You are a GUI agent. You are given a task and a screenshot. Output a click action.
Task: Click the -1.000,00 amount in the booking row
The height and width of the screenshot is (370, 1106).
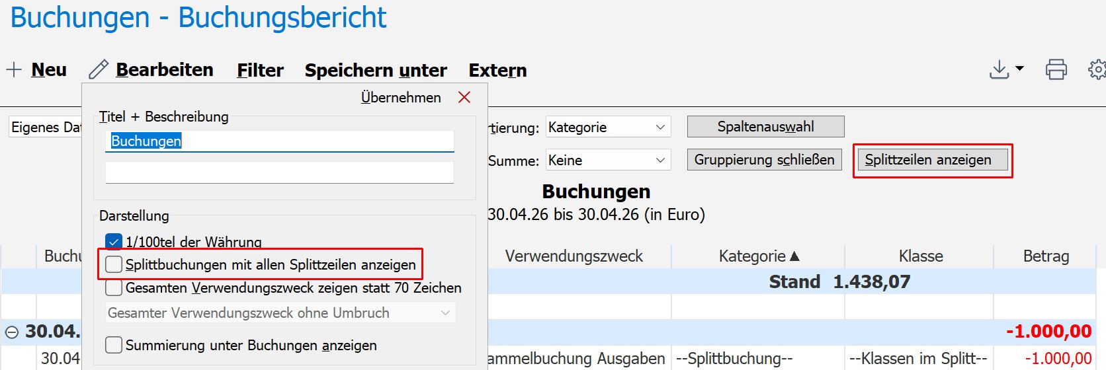point(1058,359)
